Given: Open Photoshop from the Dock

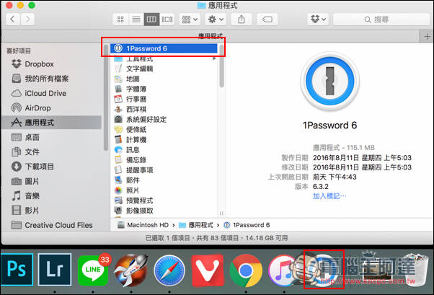Looking at the screenshot, I should coord(17,270).
